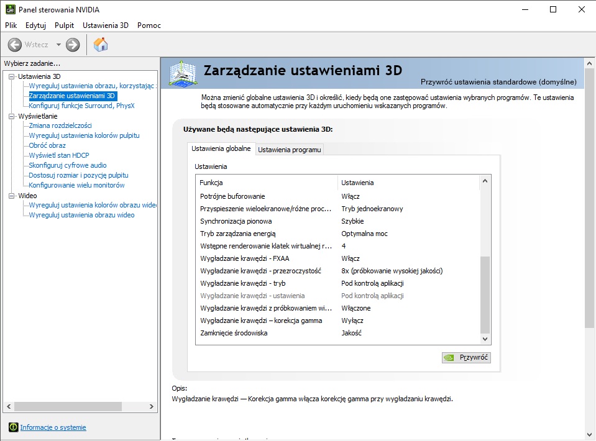Viewport: 596px width, 441px height.
Task: Collapse the Ustawienia 3D tree node
Action: (x=11, y=77)
